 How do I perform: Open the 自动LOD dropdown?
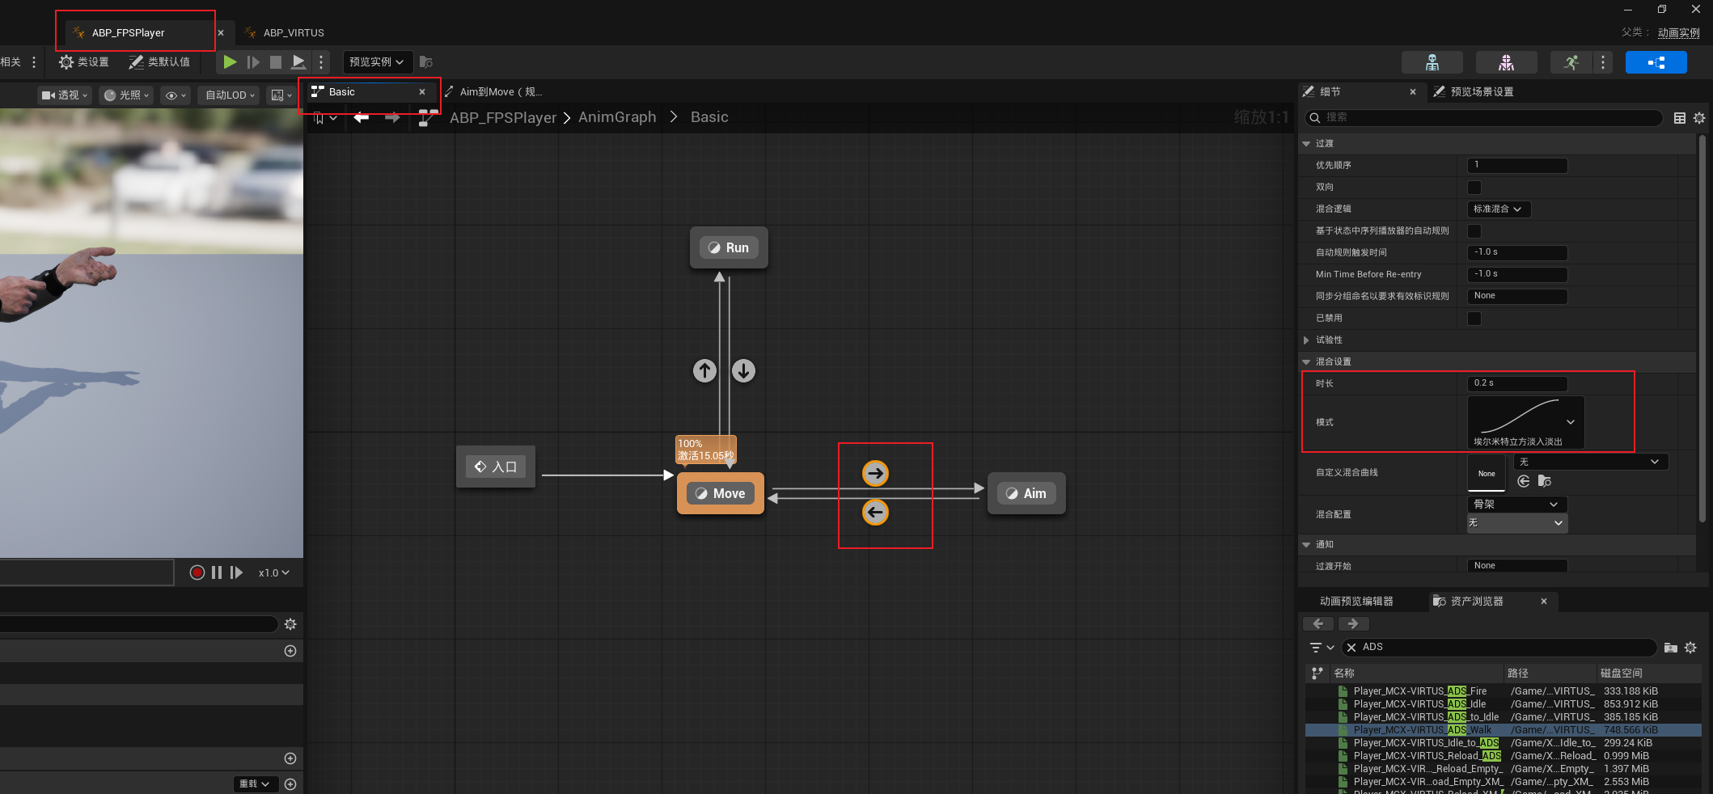[x=229, y=95]
